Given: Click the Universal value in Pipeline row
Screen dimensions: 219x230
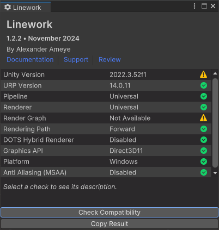Looking at the screenshot, I should pos(124,96).
